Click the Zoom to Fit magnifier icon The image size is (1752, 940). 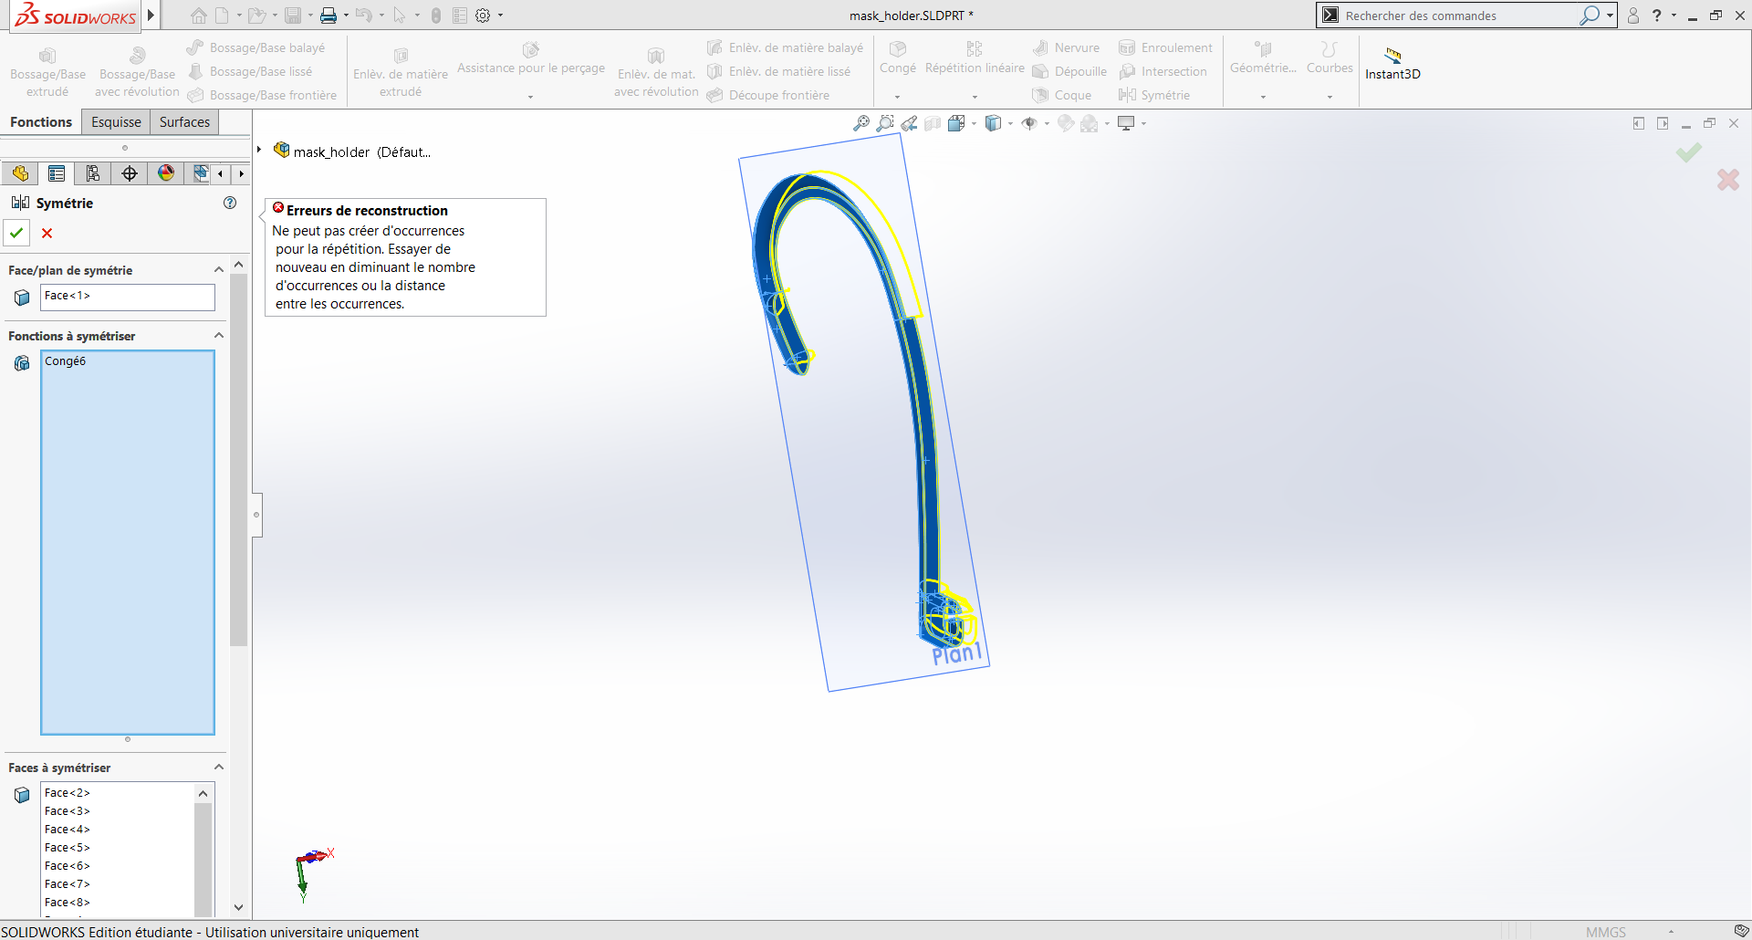tap(860, 123)
